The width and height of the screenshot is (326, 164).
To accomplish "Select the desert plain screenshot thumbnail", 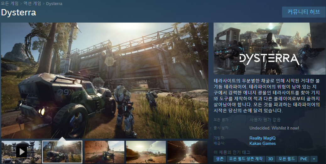I will pyautogui.click(x=146, y=152).
